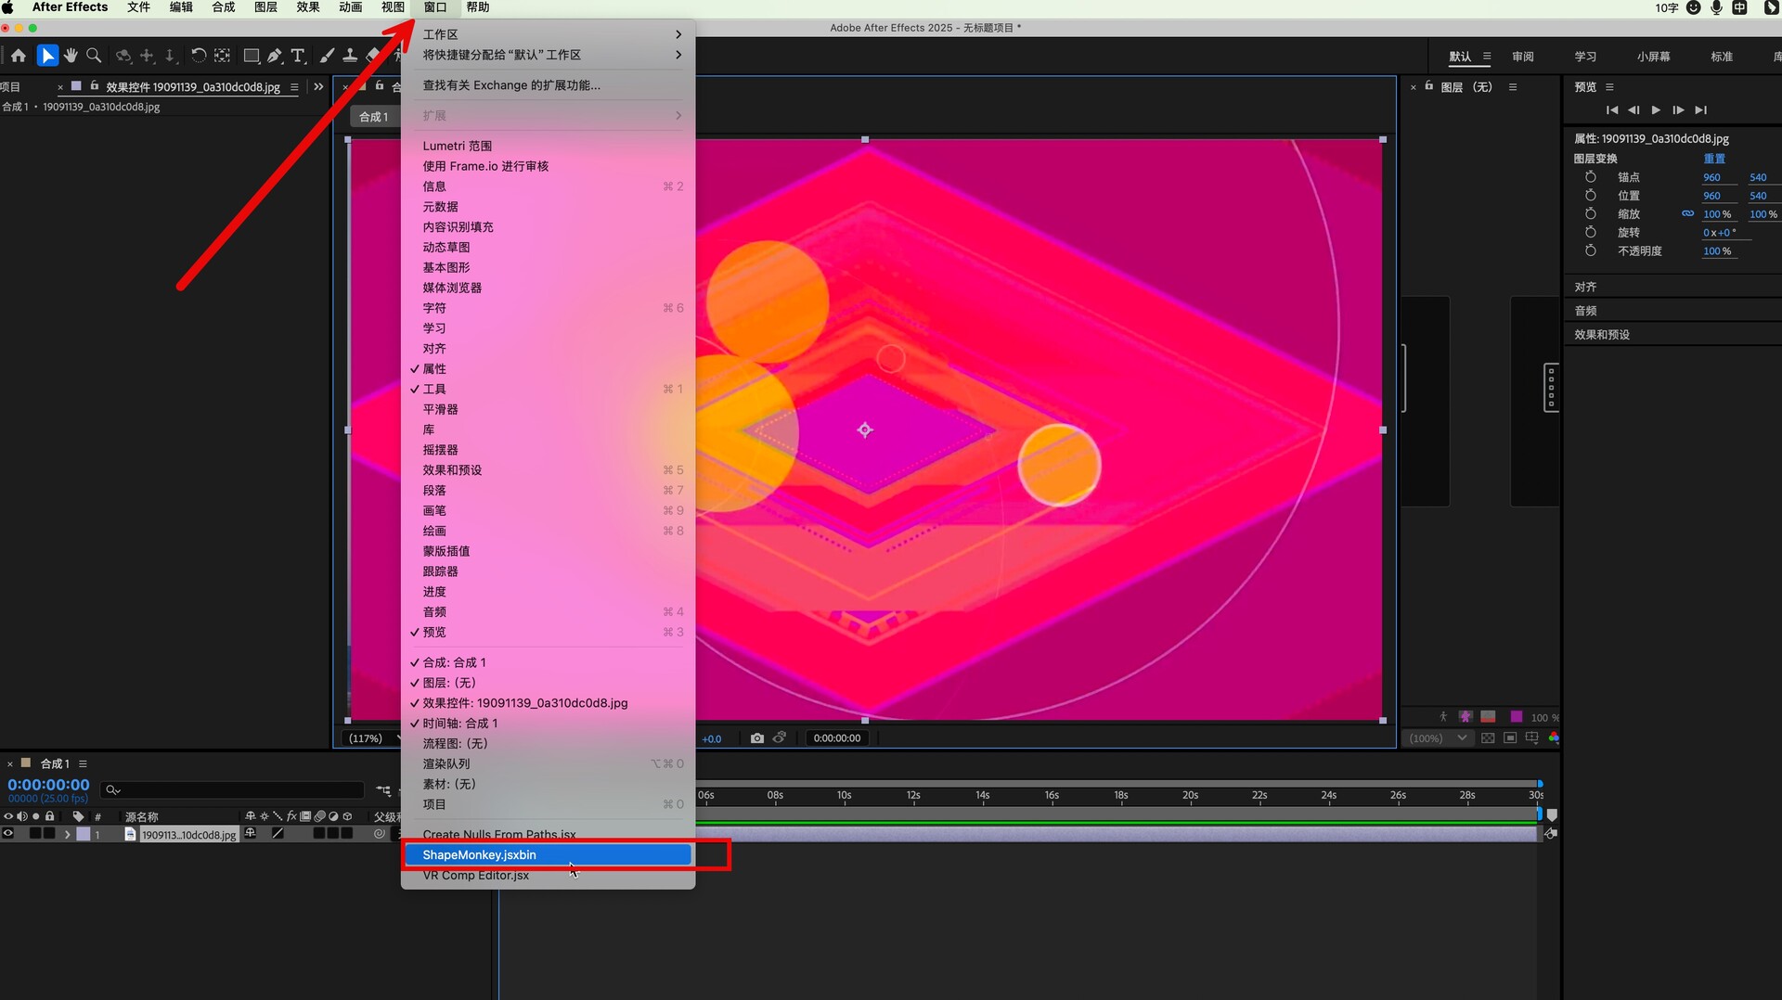The height and width of the screenshot is (1000, 1782).
Task: Click the Home icon in toolbar
Action: pyautogui.click(x=19, y=56)
